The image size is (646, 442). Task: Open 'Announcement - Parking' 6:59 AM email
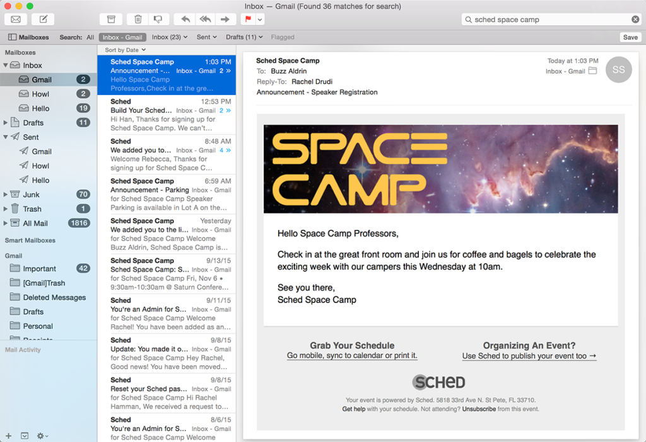(x=167, y=194)
